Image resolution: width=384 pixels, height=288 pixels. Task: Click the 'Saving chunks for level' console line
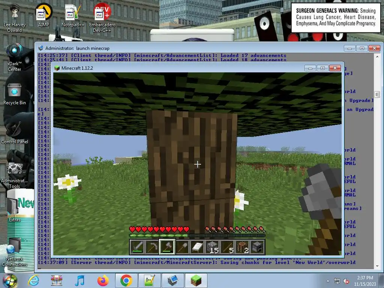(x=196, y=262)
